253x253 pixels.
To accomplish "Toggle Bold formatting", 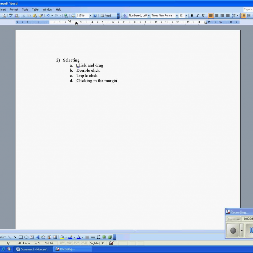I will (192, 16).
